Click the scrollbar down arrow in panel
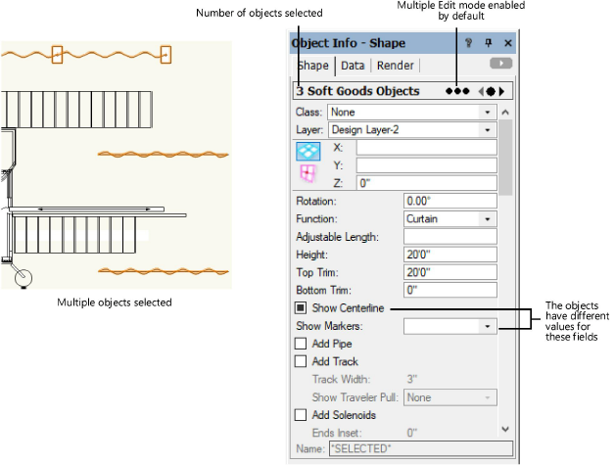 (504, 429)
